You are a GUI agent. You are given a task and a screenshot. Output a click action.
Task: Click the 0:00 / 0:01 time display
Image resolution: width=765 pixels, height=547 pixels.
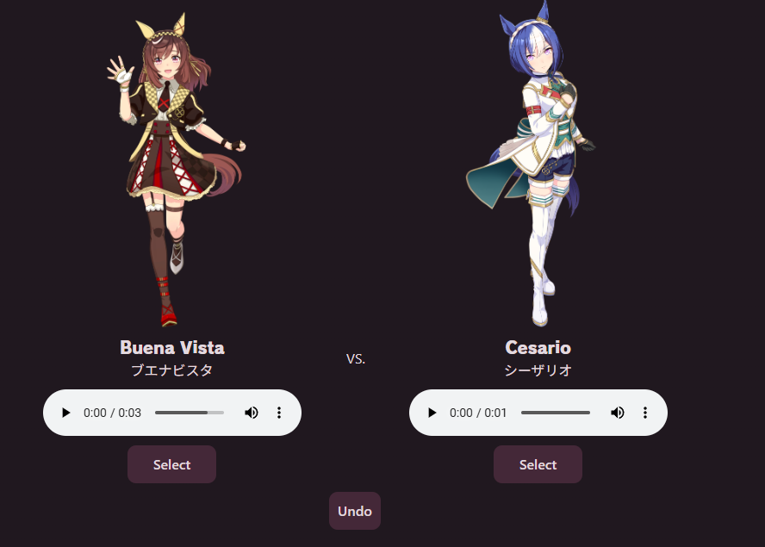(478, 413)
